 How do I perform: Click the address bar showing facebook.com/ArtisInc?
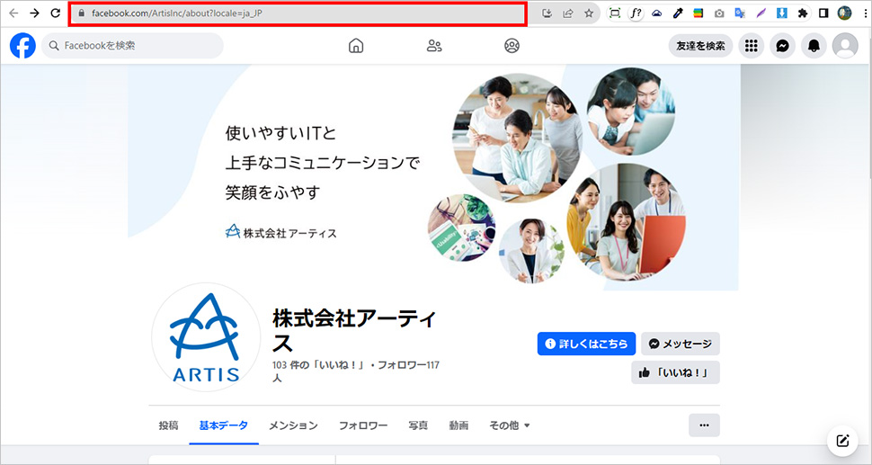coord(298,13)
